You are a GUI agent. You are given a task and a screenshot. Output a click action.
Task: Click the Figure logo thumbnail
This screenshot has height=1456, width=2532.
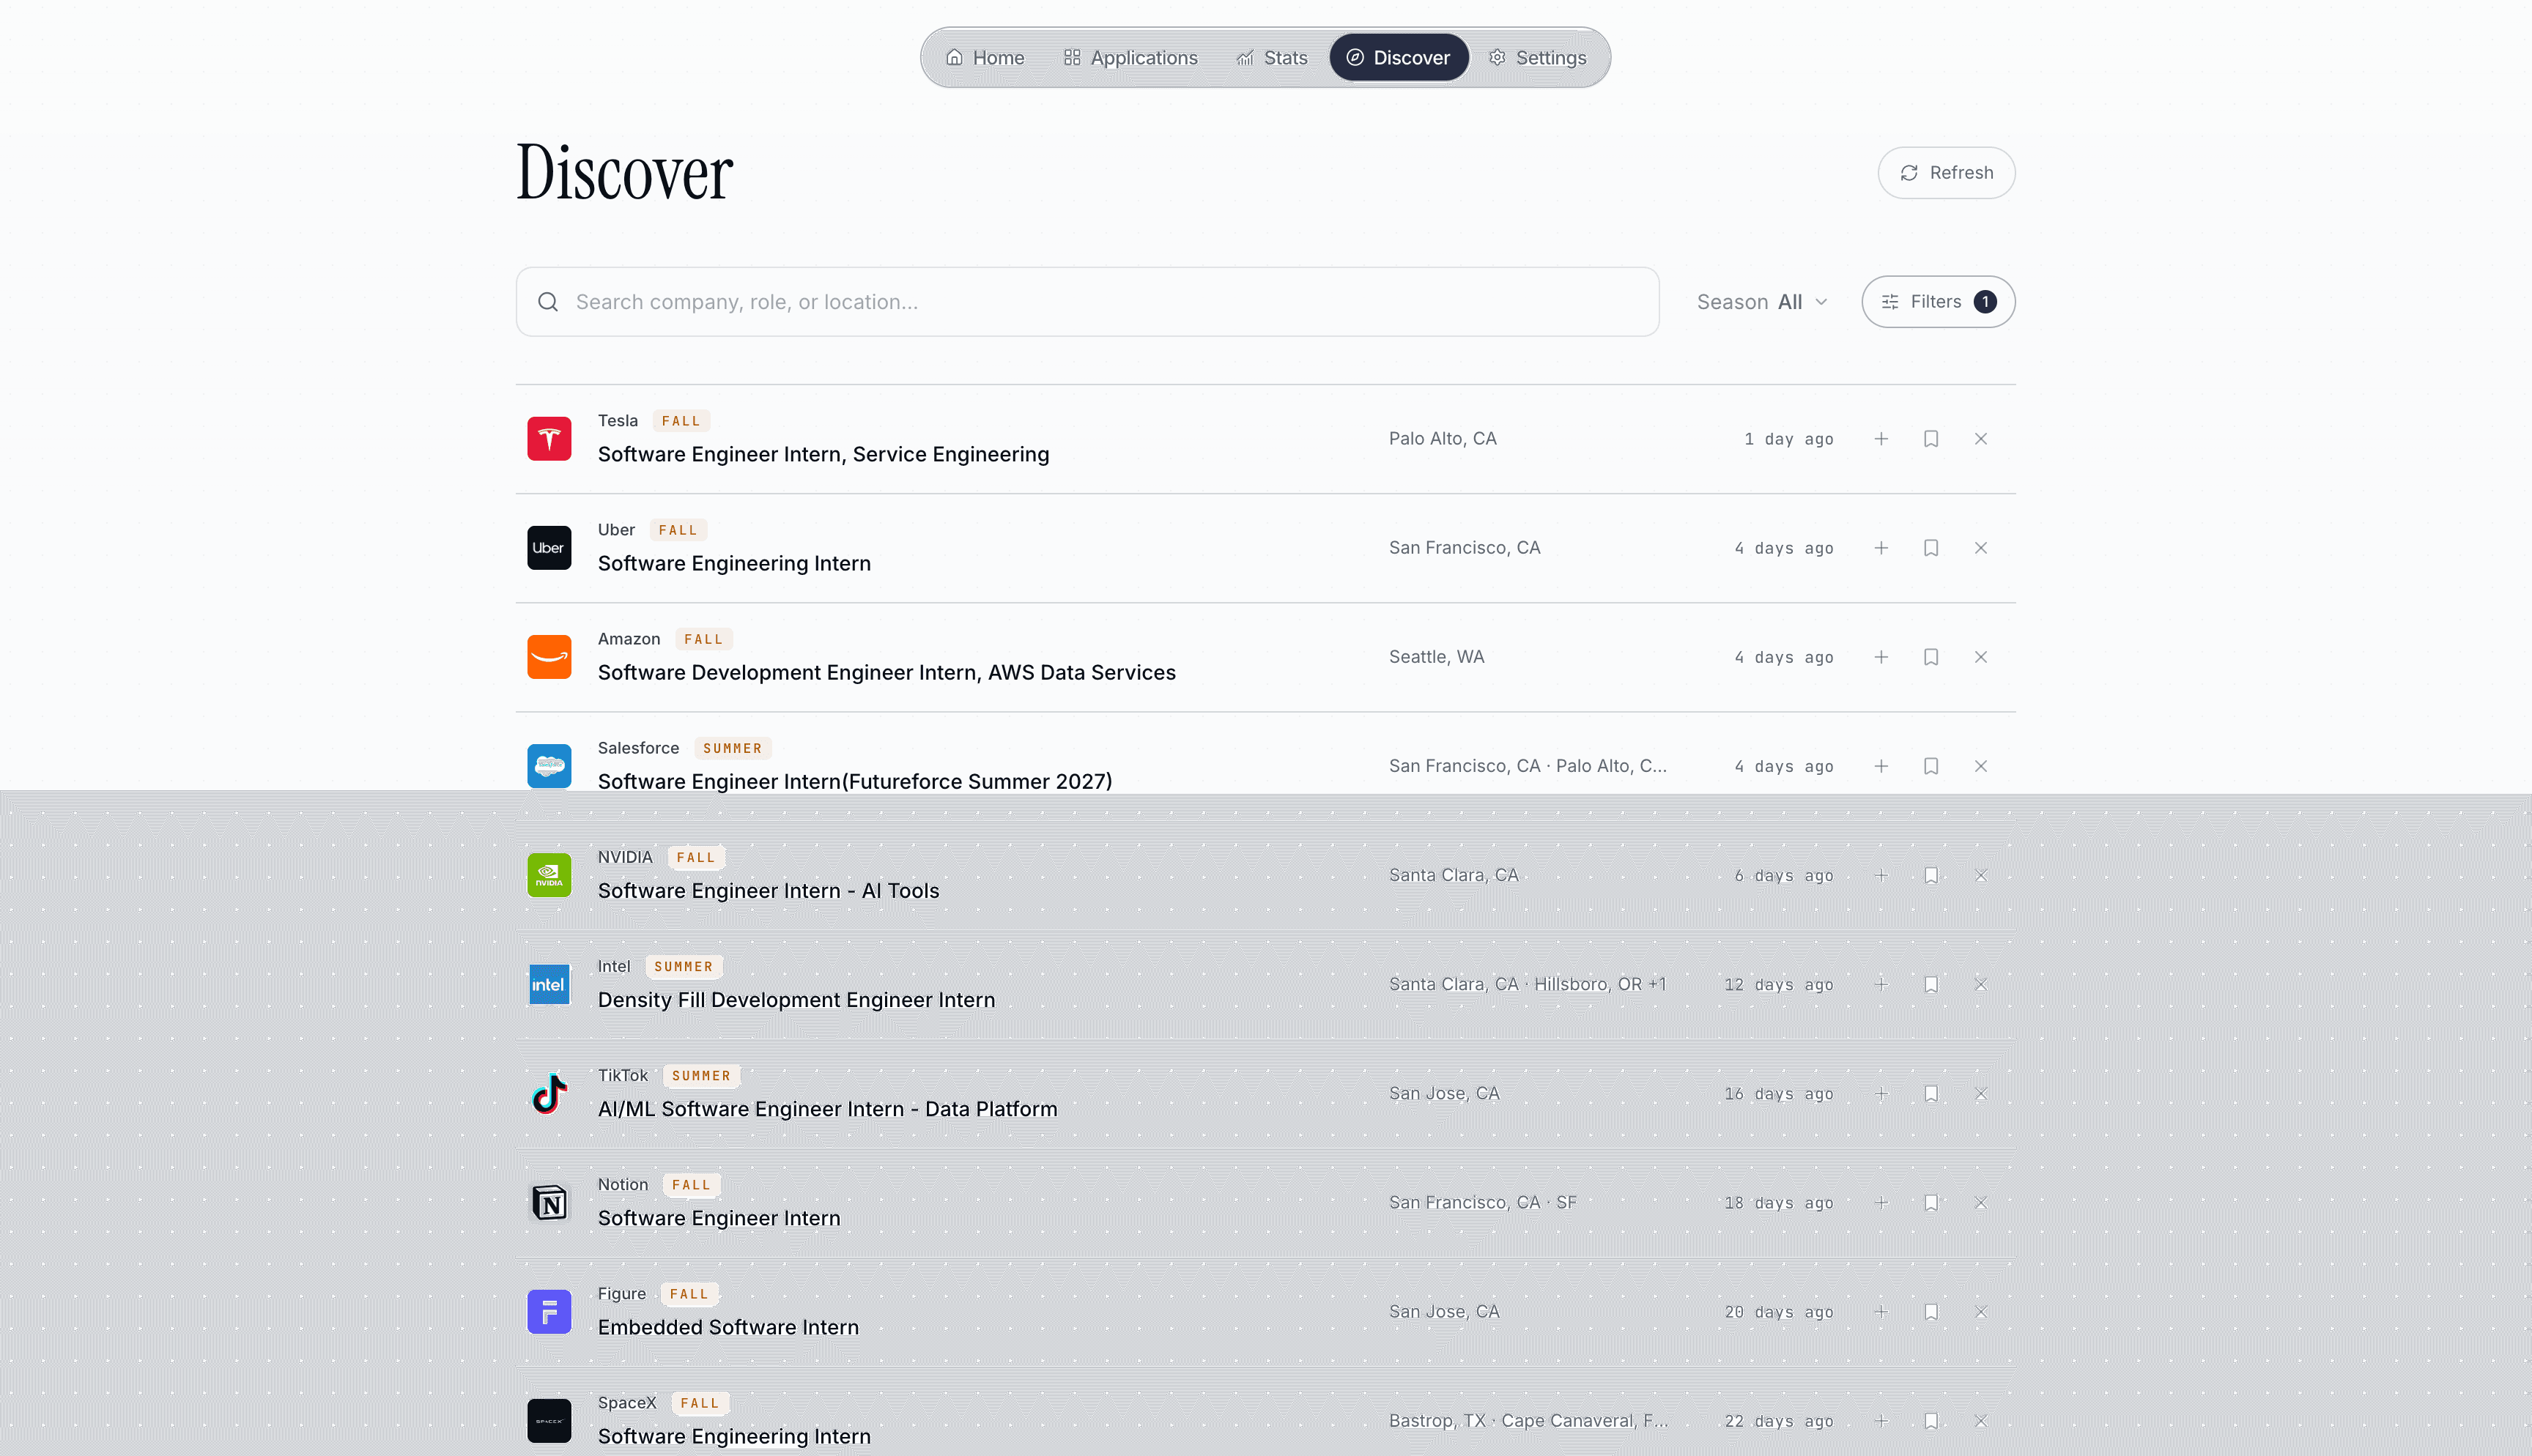point(549,1311)
